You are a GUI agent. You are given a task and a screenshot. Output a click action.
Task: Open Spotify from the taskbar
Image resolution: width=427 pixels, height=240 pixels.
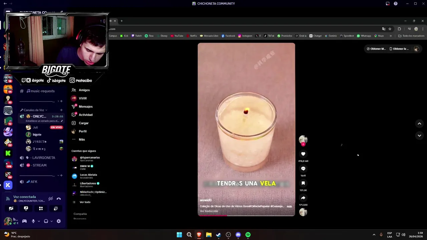(248, 235)
